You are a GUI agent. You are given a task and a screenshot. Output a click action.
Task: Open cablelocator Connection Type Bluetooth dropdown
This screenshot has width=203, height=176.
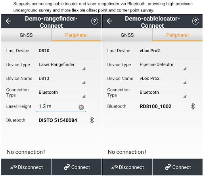[x=162, y=93]
